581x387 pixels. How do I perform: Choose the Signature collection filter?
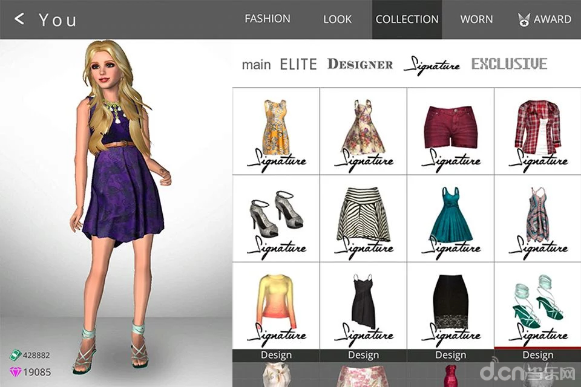point(432,65)
